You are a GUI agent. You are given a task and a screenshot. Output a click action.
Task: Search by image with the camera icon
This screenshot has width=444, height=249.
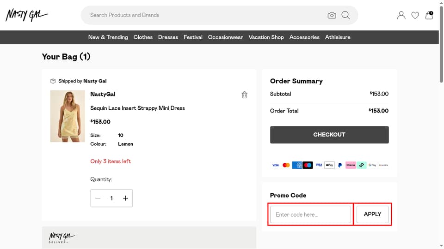332,15
